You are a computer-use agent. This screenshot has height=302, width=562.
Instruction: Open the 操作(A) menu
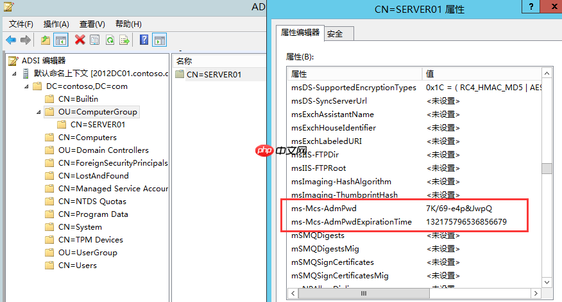[x=56, y=24]
